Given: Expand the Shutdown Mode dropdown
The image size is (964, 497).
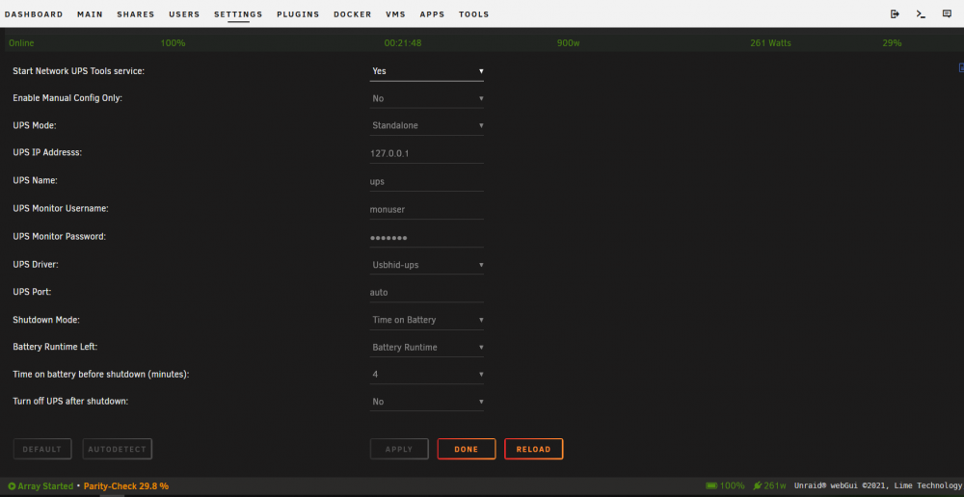Looking at the screenshot, I should coord(427,320).
